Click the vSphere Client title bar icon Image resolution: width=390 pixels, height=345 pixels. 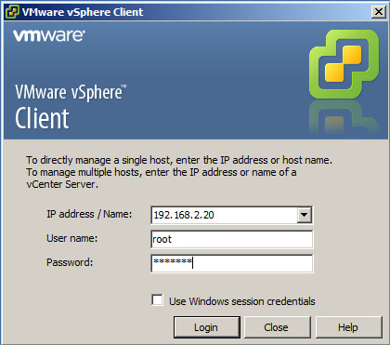point(12,12)
